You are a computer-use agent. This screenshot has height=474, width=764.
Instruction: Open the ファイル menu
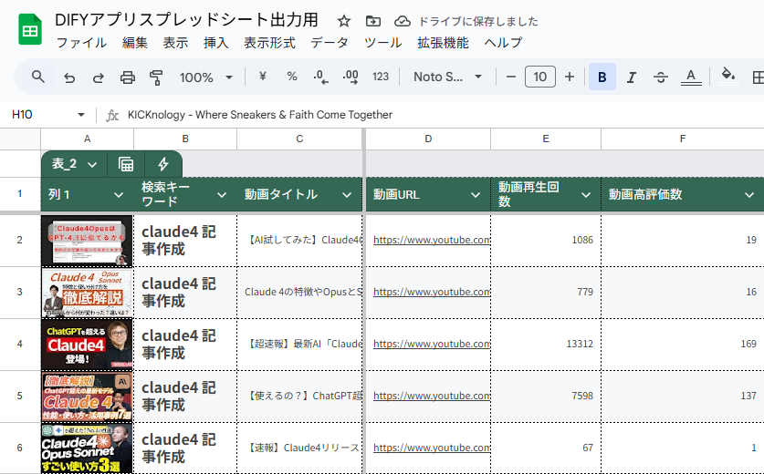point(81,43)
